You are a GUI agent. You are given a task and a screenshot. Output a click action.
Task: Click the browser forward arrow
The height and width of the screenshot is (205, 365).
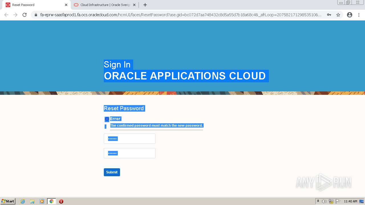tap(15, 15)
